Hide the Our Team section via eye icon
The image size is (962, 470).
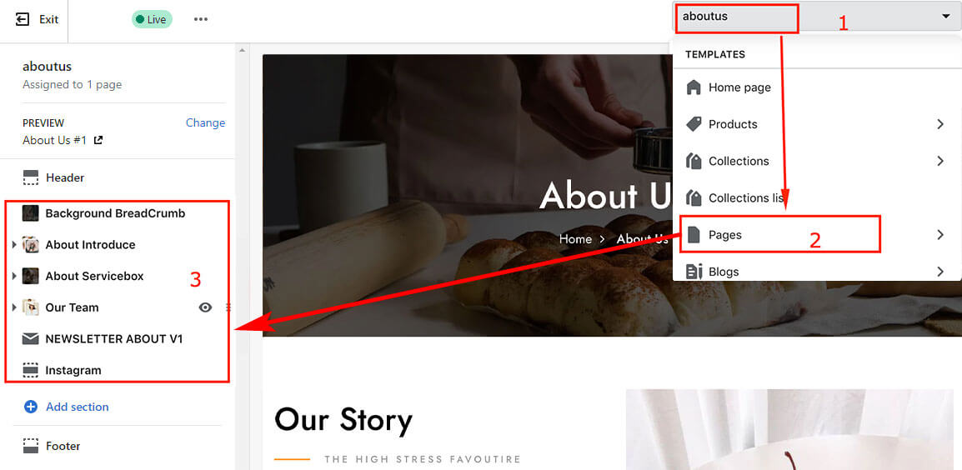(x=206, y=307)
